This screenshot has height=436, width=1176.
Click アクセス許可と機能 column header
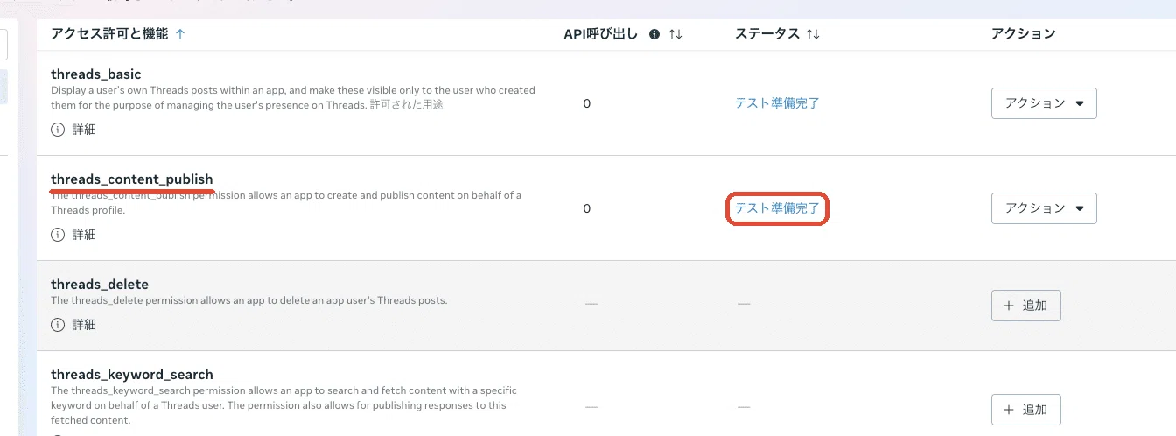pyautogui.click(x=109, y=34)
